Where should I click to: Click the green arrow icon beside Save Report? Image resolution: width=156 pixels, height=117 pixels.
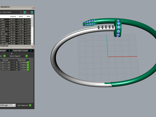[x=27, y=56]
